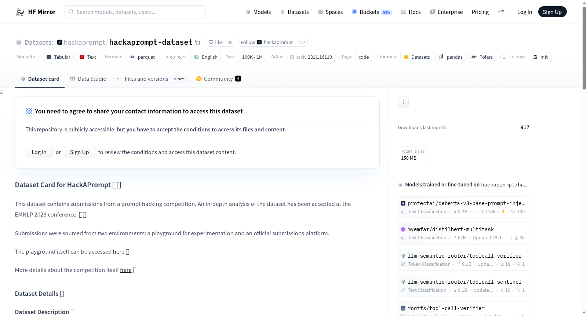The height and width of the screenshot is (316, 587).
Task: Select the parquet format tag
Action: (x=142, y=57)
